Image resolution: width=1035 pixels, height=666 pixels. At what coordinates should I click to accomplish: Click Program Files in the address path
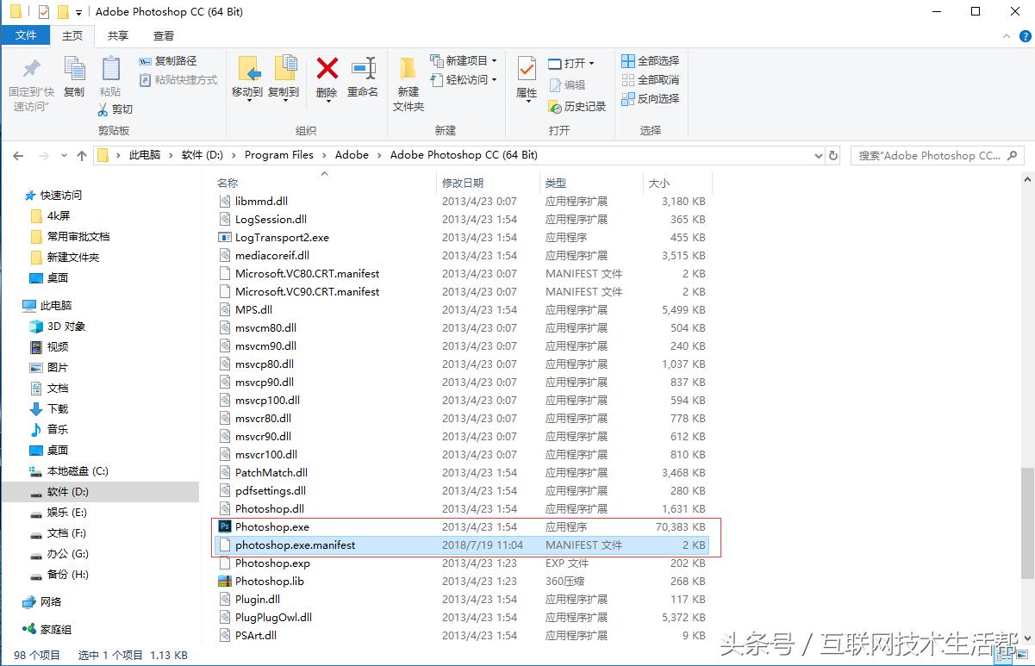coord(279,155)
